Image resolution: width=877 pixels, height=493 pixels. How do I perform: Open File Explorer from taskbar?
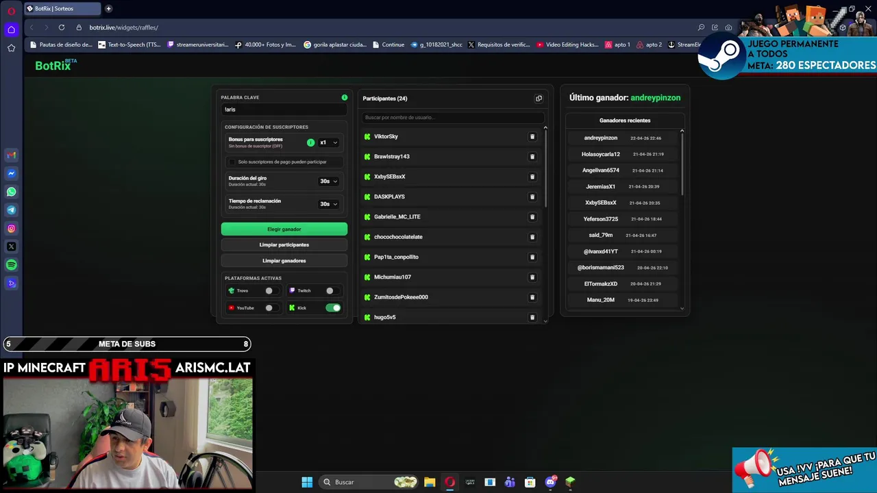click(430, 482)
